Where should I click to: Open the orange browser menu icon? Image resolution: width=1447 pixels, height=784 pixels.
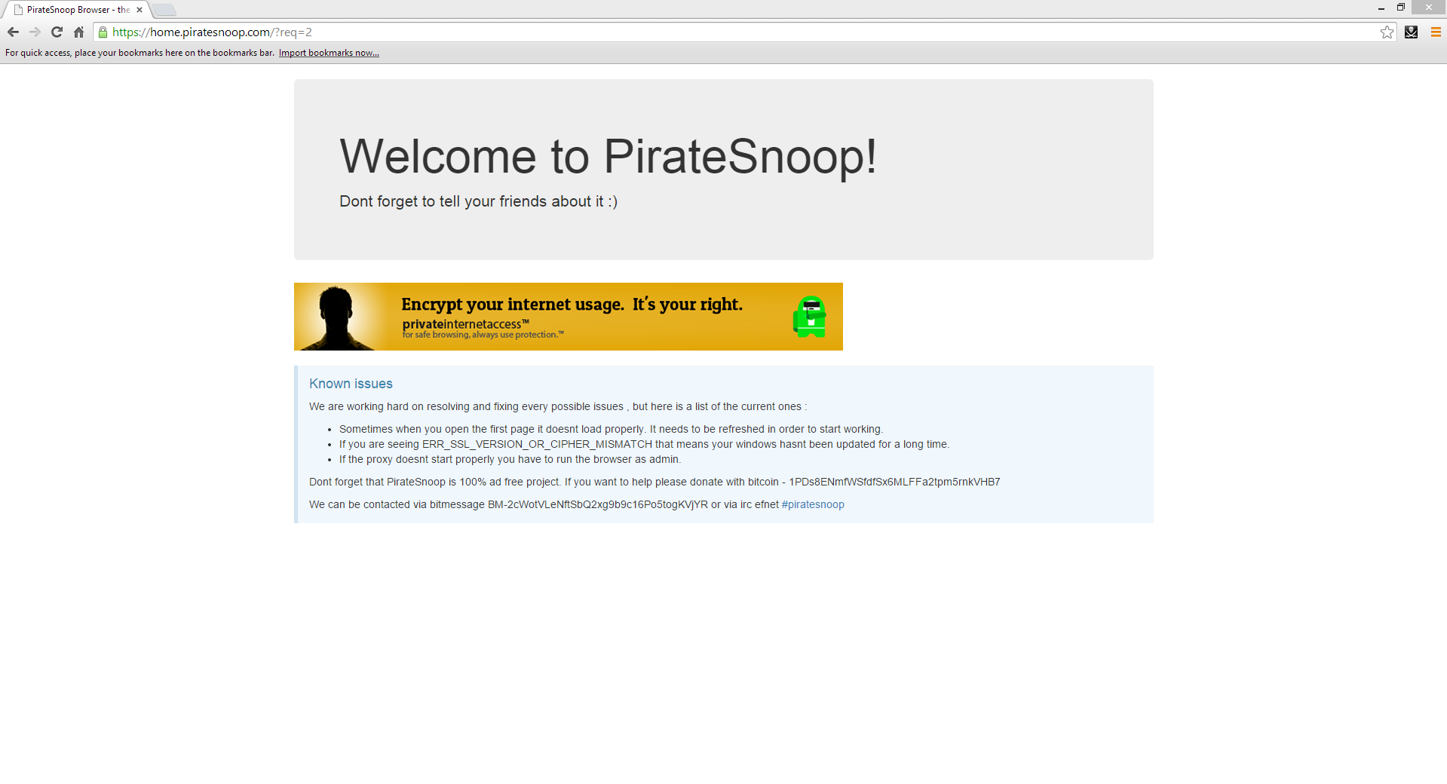(x=1436, y=32)
